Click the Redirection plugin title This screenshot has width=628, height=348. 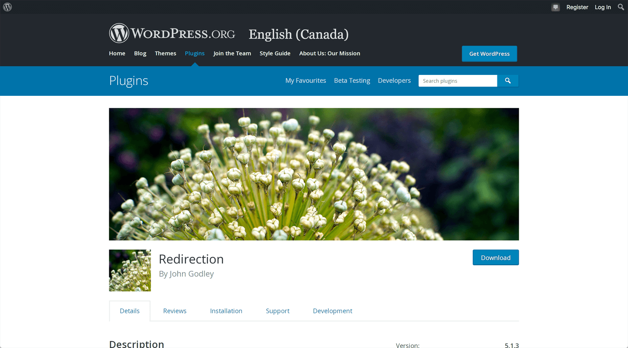[x=191, y=259]
